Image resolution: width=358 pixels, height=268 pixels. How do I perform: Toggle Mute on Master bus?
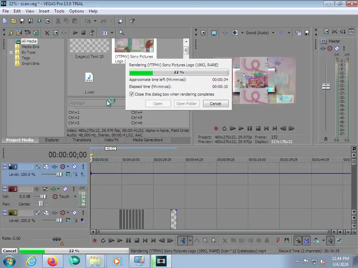[337, 48]
